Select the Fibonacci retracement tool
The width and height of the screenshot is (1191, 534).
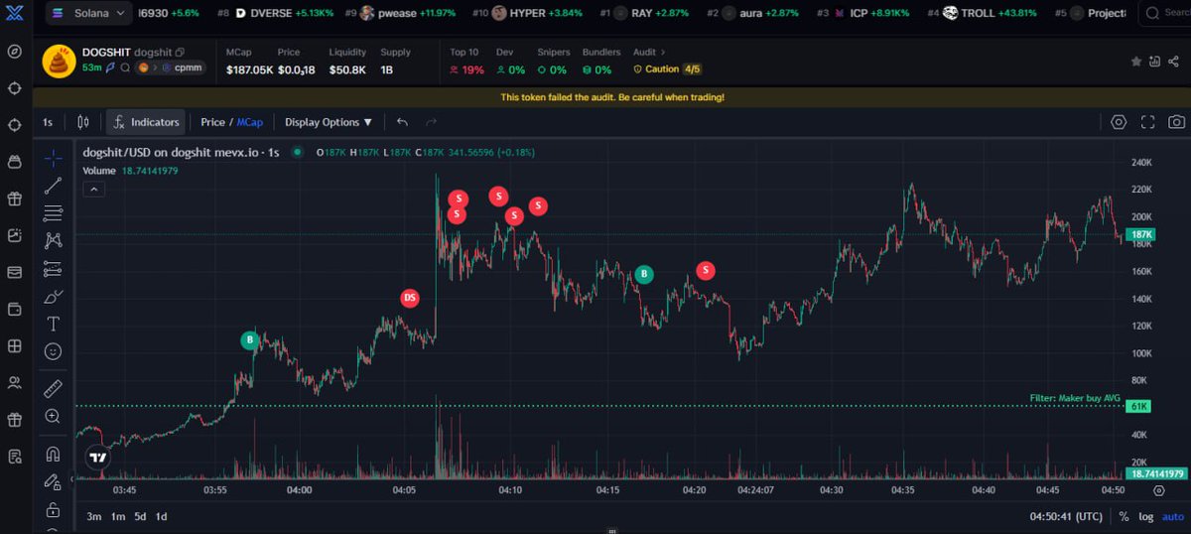coord(53,212)
